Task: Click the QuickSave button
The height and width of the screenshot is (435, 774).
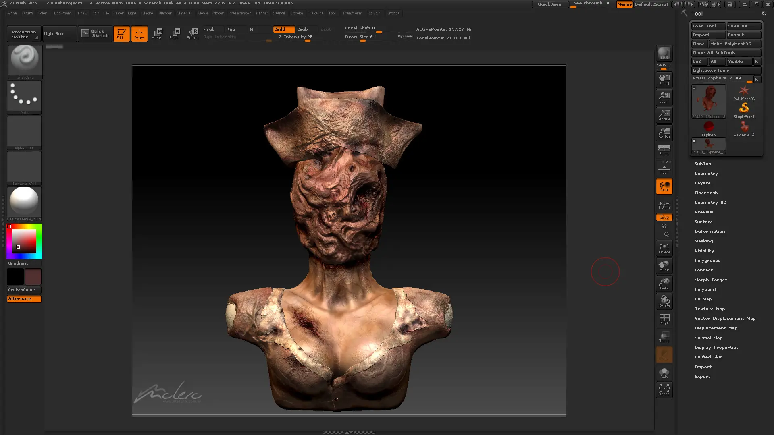Action: (549, 4)
